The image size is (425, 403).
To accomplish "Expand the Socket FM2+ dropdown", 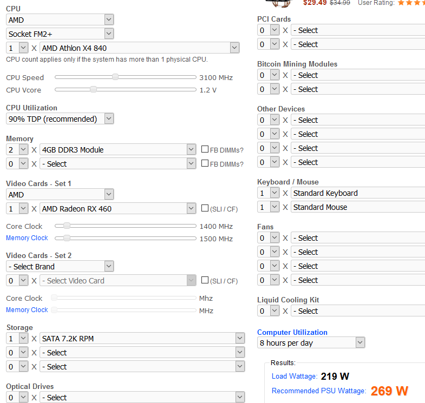I will 60,34.
